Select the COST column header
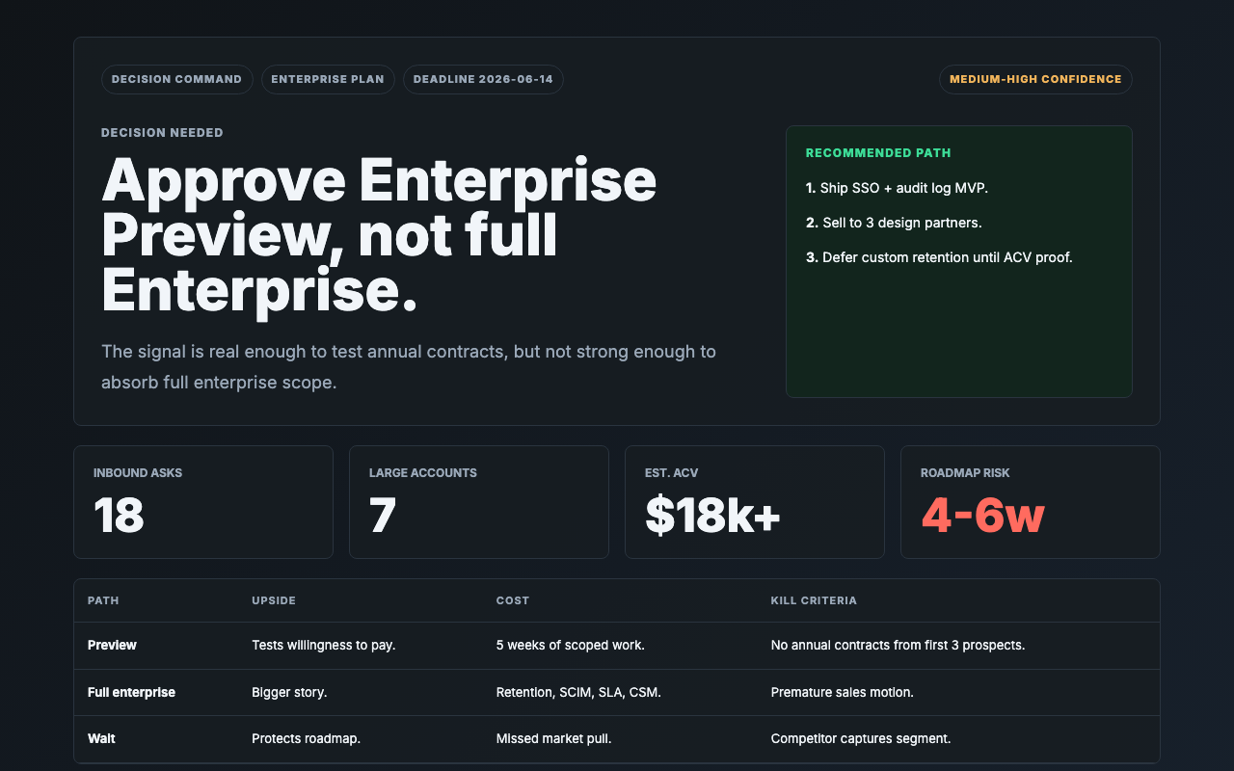Screen dimensions: 1234x771 (x=513, y=600)
